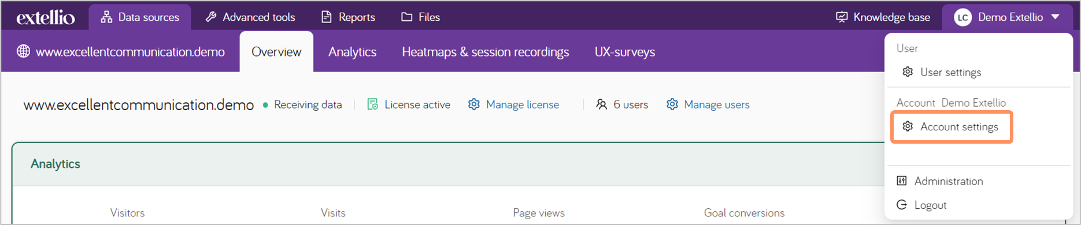The height and width of the screenshot is (225, 1081).
Task: Click the Files folder icon
Action: [x=407, y=17]
